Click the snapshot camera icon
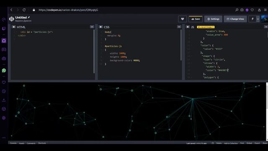Image resolution: width=268 pixels, height=151 pixels. coord(242,10)
